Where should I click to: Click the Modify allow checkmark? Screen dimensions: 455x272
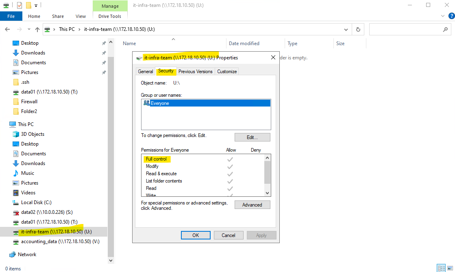[230, 167]
